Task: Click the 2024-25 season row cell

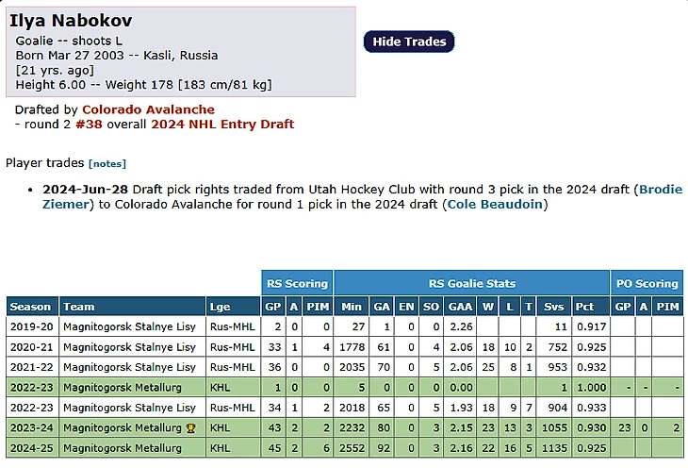Action: (x=31, y=448)
